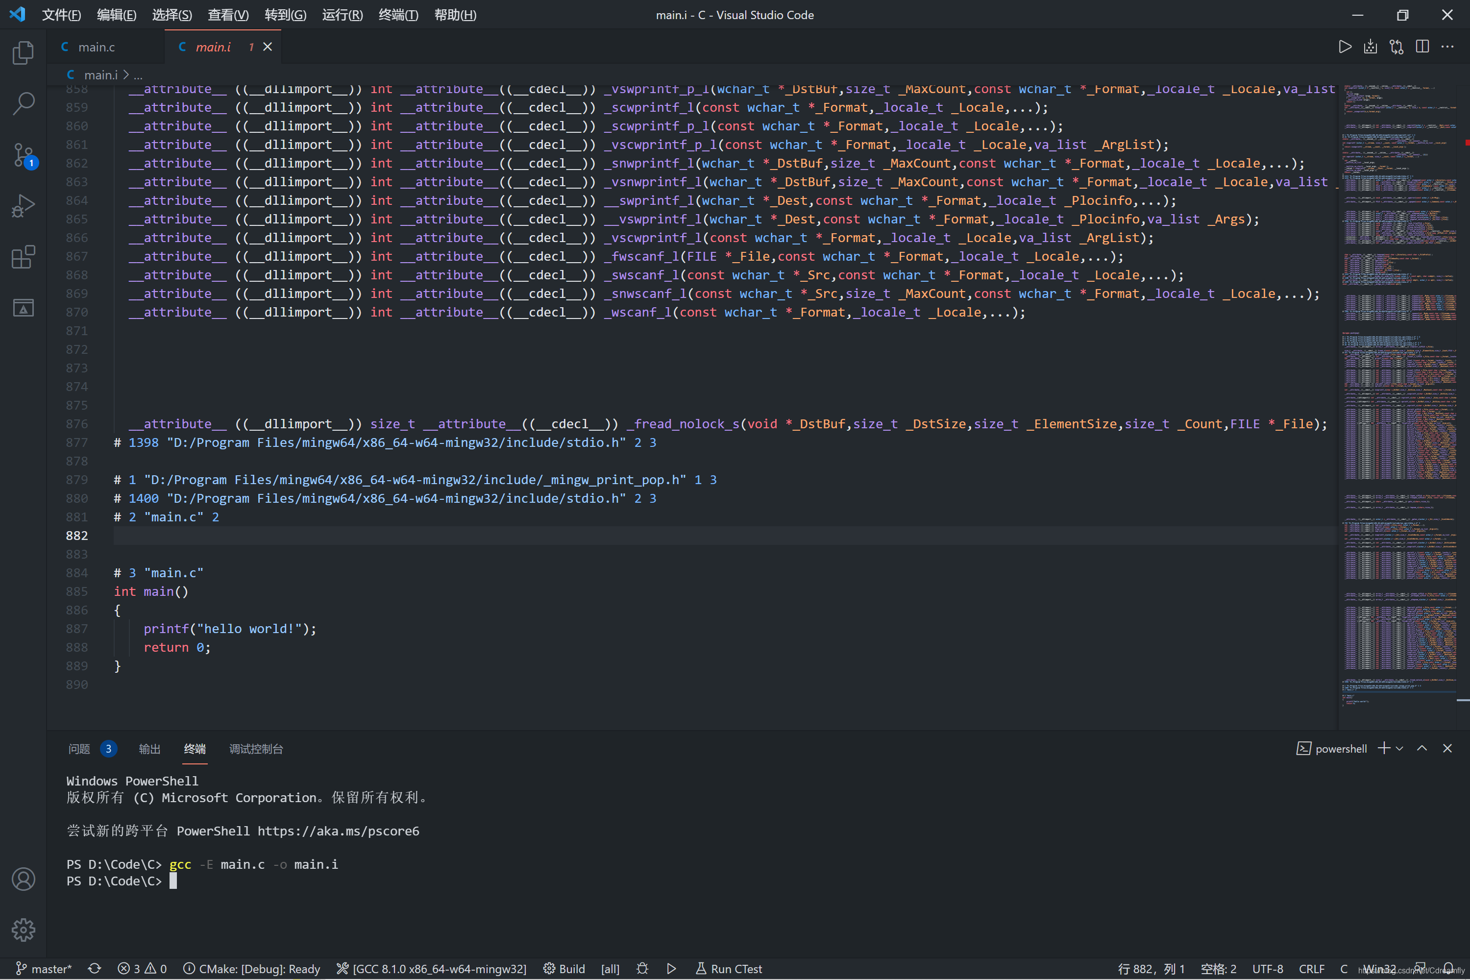
Task: Open the 帮助(H) menu
Action: tap(455, 14)
